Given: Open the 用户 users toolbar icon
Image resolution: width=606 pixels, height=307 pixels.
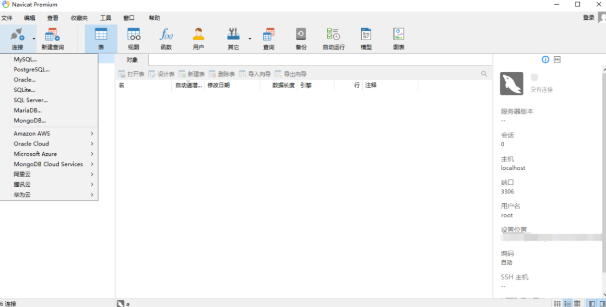Looking at the screenshot, I should [199, 34].
